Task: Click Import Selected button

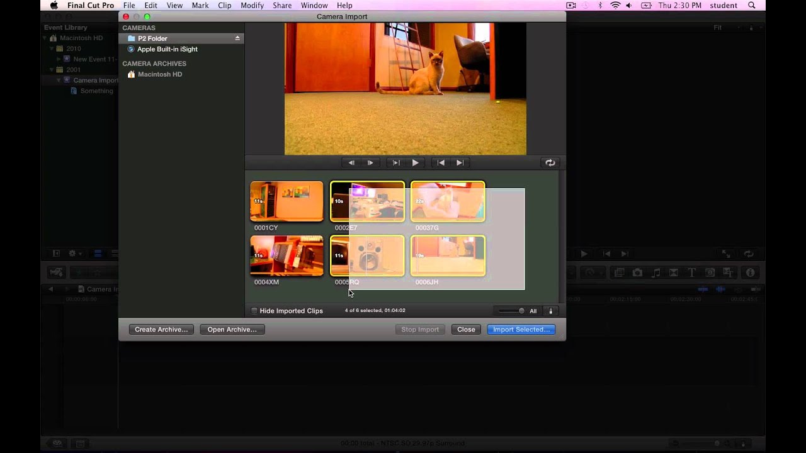Action: pos(521,329)
